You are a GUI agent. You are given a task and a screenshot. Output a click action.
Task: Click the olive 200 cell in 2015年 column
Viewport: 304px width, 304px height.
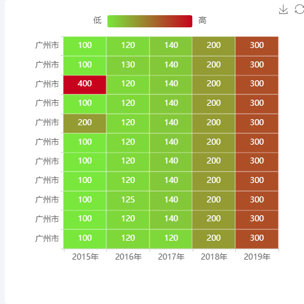pos(85,123)
